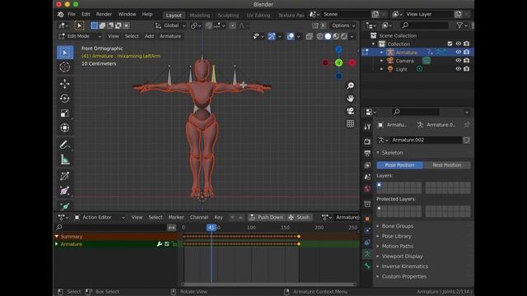Open Object Data armature properties tab
Viewport: 527px width, 296px height.
(367, 254)
